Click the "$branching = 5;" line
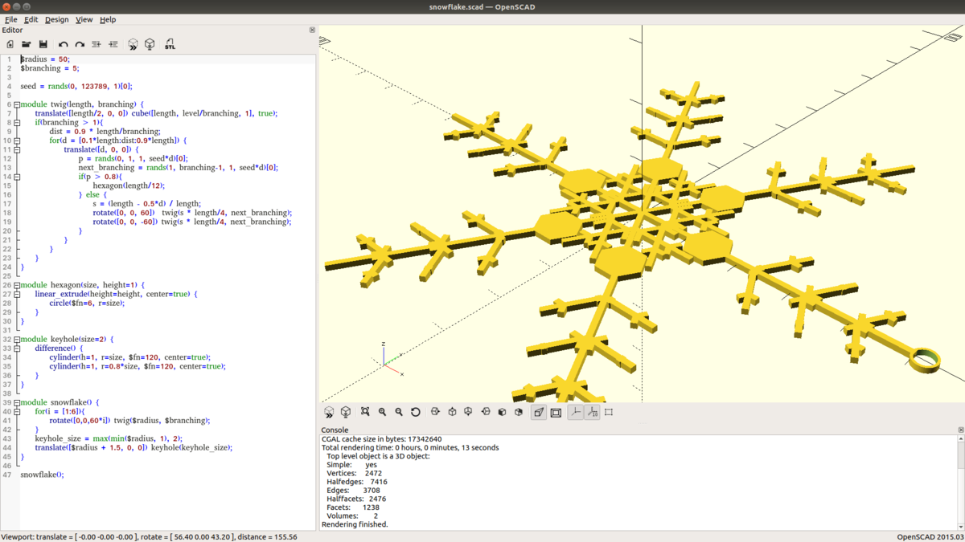 (50, 68)
